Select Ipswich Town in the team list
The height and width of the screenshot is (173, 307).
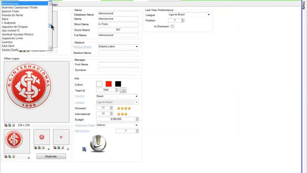pyautogui.click(x=11, y=12)
